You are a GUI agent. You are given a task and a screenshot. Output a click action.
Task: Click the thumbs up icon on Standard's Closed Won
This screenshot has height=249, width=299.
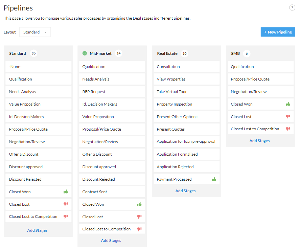tap(66, 191)
